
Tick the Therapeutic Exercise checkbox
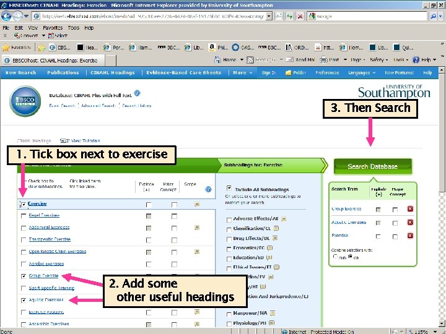24,240
